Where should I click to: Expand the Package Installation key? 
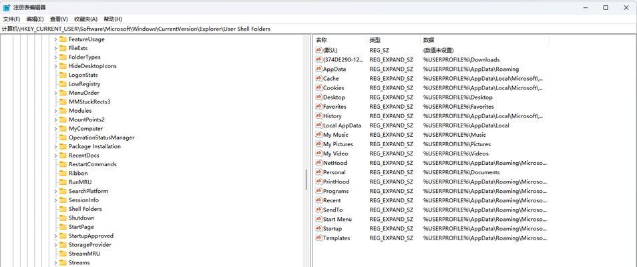pyautogui.click(x=55, y=147)
